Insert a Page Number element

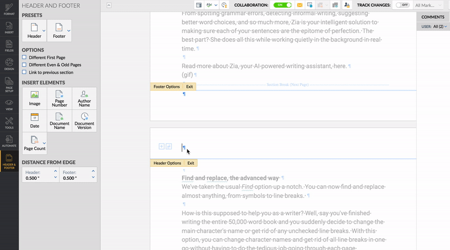point(60,98)
